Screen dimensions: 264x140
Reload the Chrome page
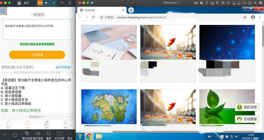click(93, 17)
